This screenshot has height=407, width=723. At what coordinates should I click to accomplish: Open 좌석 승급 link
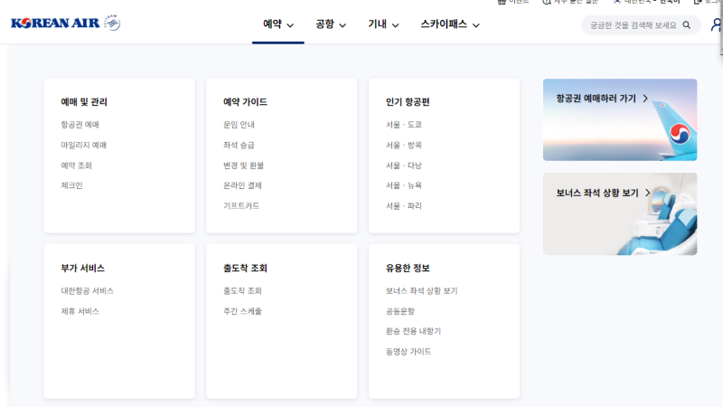pyautogui.click(x=239, y=145)
